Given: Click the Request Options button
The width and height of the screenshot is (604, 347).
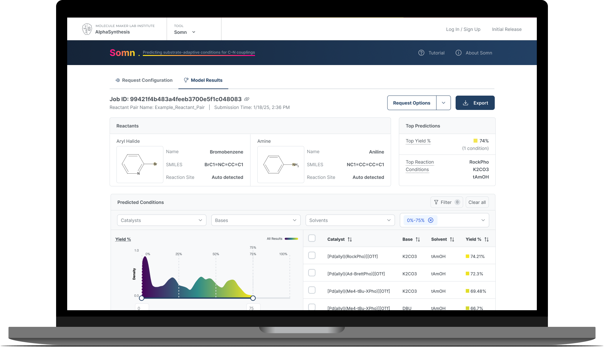Looking at the screenshot, I should pyautogui.click(x=412, y=103).
